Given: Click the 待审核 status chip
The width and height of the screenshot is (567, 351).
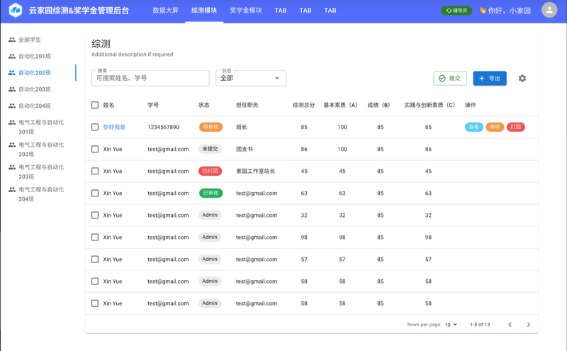Looking at the screenshot, I should [x=210, y=127].
